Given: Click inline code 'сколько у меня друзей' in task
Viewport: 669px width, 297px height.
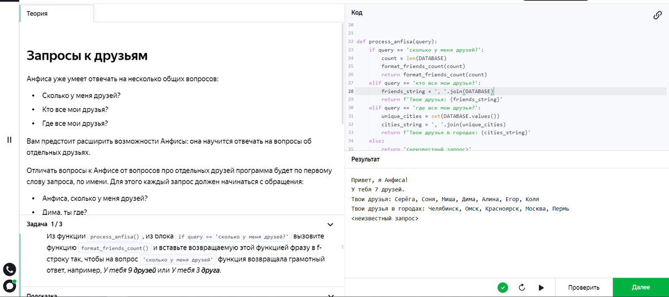Looking at the screenshot, I should click(178, 260).
